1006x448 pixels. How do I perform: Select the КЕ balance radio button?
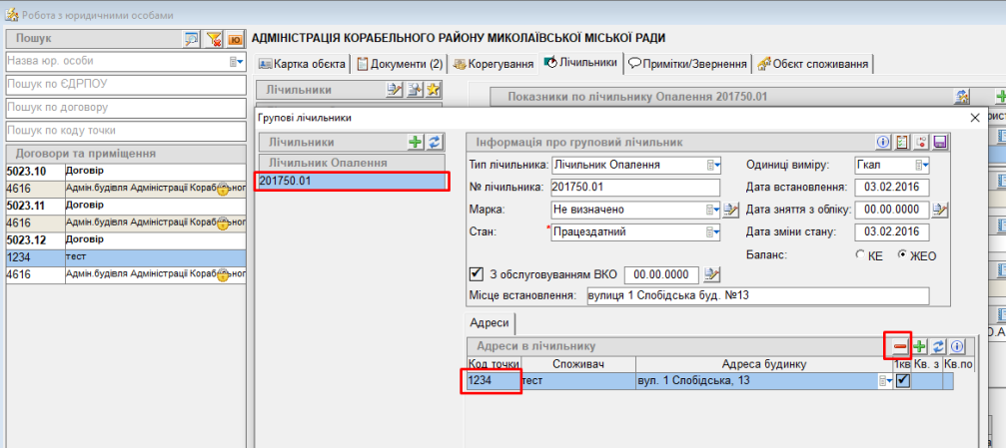point(861,255)
